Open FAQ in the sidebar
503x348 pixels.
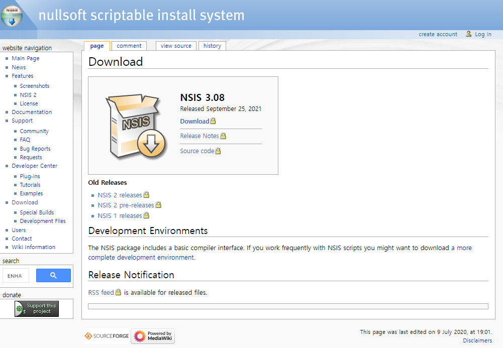(x=25, y=140)
